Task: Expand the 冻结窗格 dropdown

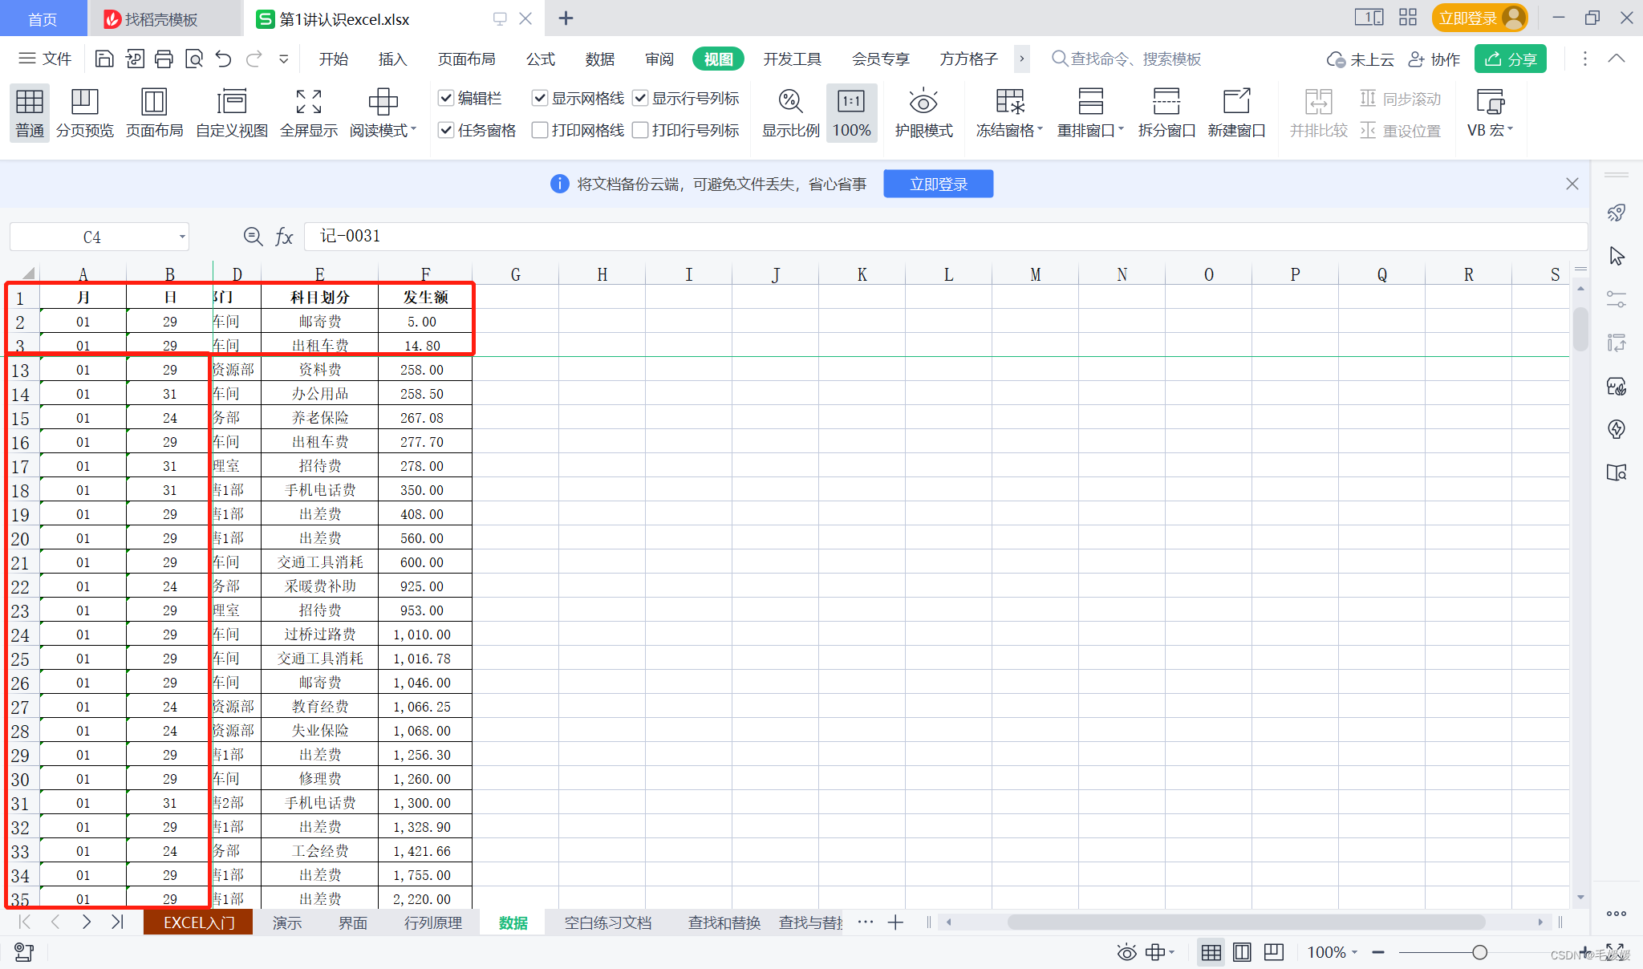Action: (x=1040, y=129)
